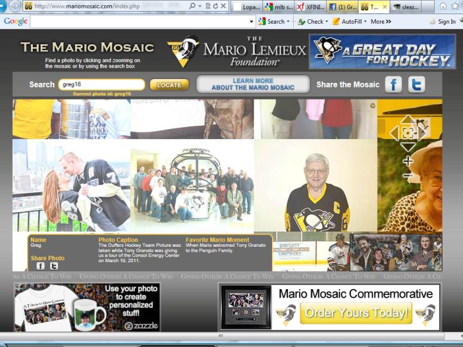The image size is (463, 347).
Task: Refresh the page in the address bar
Action: click(x=215, y=6)
